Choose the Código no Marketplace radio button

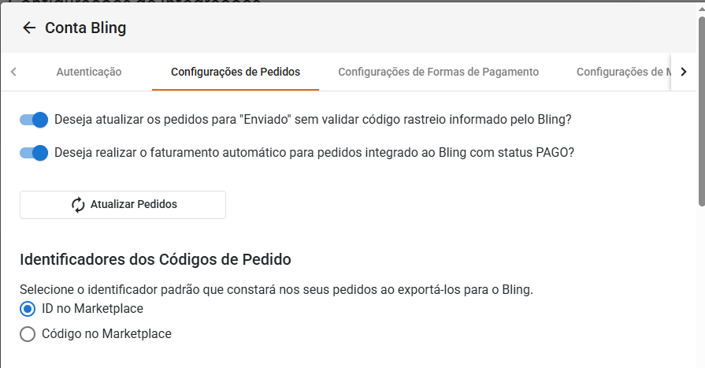pos(28,334)
